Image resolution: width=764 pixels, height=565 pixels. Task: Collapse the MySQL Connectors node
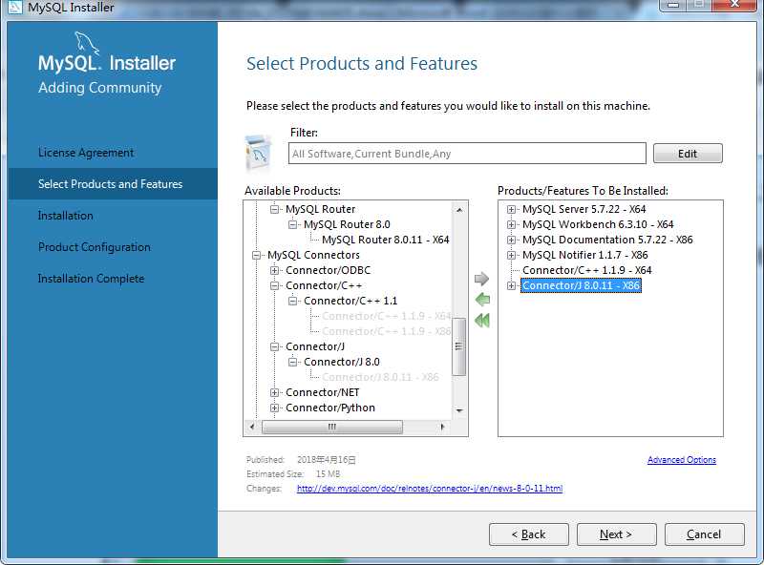(x=256, y=255)
